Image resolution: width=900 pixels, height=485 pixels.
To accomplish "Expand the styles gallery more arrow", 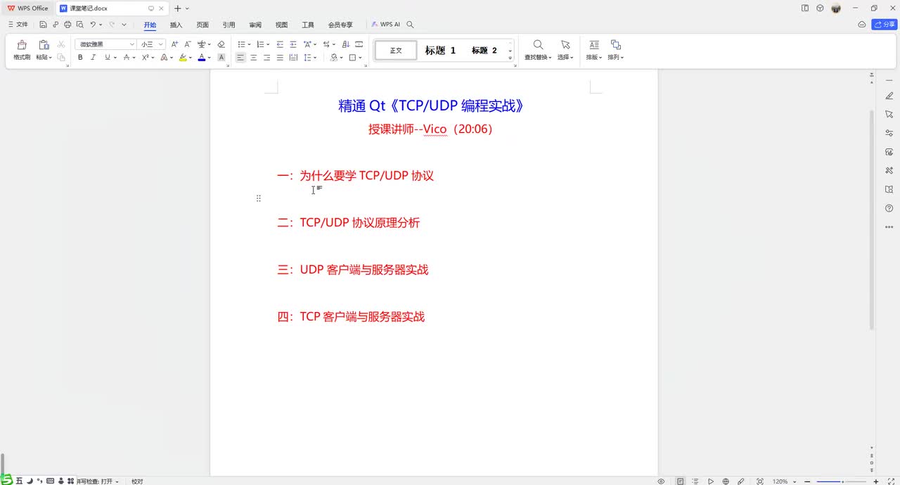I will pyautogui.click(x=510, y=58).
